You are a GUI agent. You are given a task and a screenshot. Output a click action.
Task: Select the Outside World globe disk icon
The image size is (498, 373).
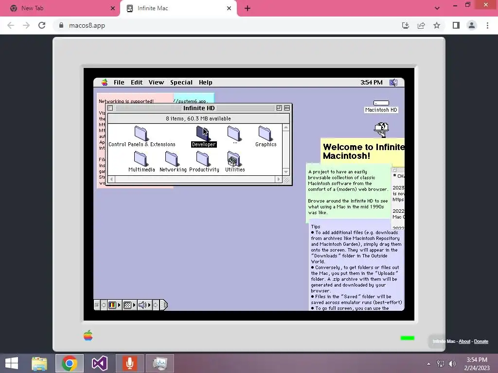(381, 130)
